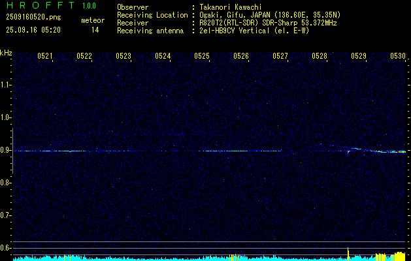The width and height of the screenshot is (411, 261).
Task: Click the 0526 time marker
Action: (x=241, y=55)
